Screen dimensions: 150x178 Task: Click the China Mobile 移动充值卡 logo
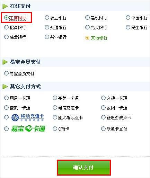28,117
